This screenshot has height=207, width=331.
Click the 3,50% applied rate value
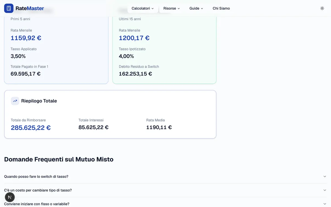tap(18, 56)
